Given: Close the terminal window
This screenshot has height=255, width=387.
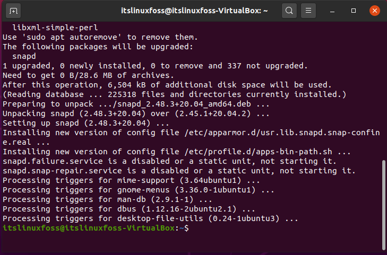Looking at the screenshot, I should pyautogui.click(x=375, y=11).
